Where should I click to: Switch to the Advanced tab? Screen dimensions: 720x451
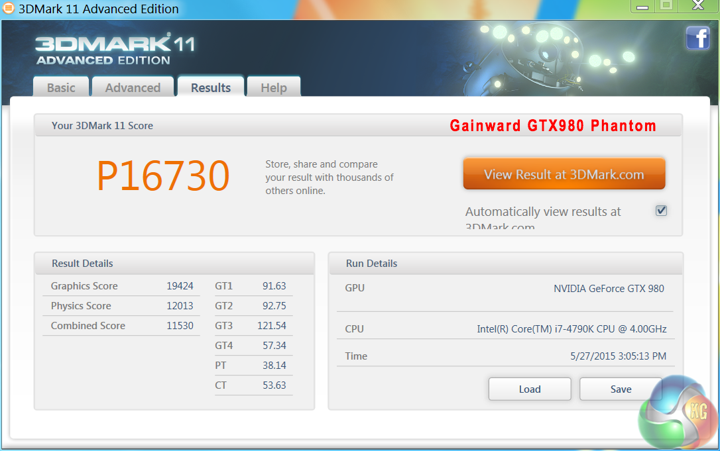click(133, 87)
